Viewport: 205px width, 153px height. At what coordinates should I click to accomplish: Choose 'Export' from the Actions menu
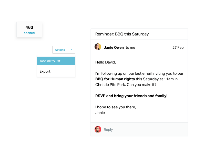[45, 71]
